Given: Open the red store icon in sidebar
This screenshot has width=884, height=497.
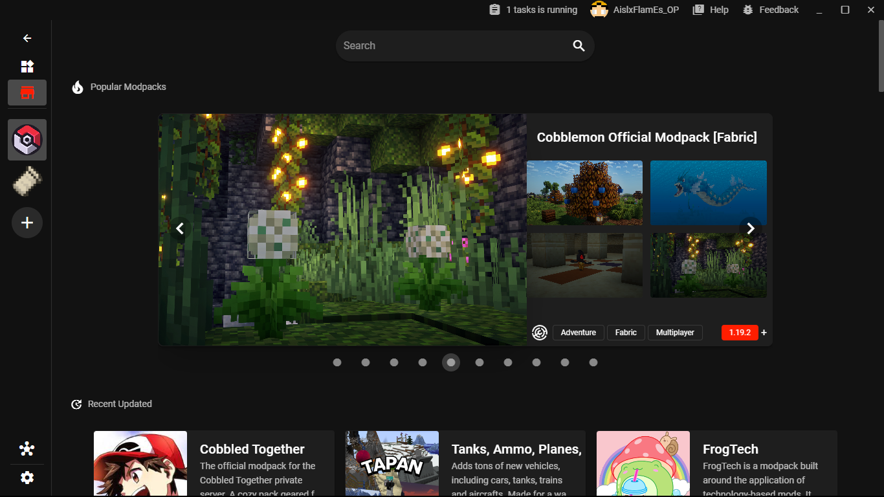Looking at the screenshot, I should [x=27, y=93].
